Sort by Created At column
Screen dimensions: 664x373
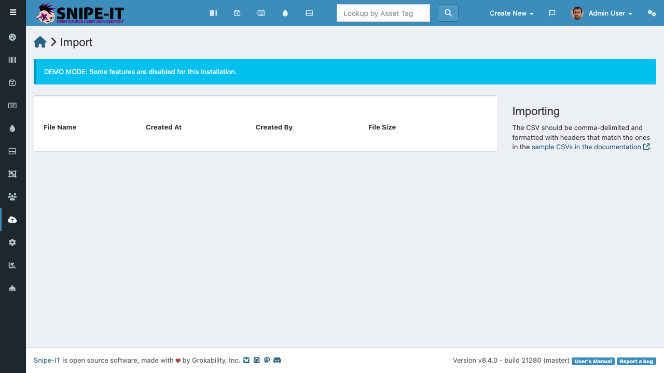[x=163, y=127]
